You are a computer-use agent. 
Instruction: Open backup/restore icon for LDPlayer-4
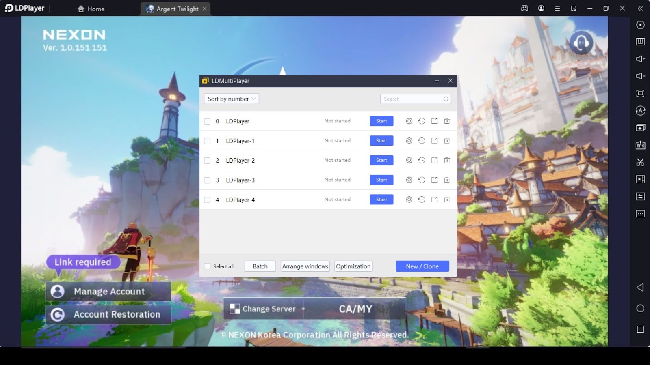(x=422, y=200)
